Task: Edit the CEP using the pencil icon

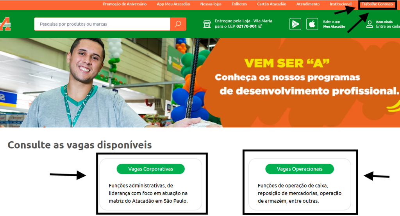Action: click(260, 26)
